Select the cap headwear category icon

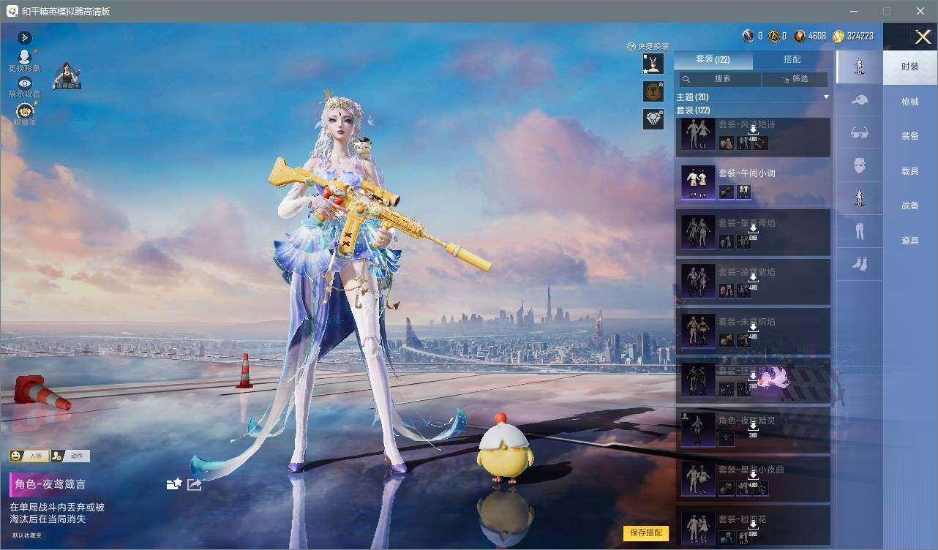[x=860, y=100]
